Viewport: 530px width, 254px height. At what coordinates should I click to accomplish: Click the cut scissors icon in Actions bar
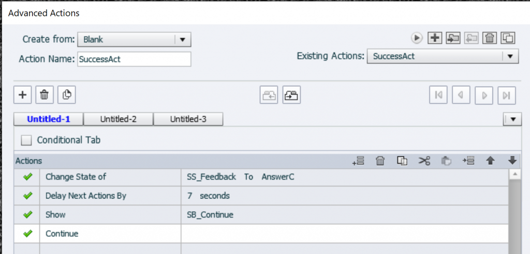coord(424,161)
